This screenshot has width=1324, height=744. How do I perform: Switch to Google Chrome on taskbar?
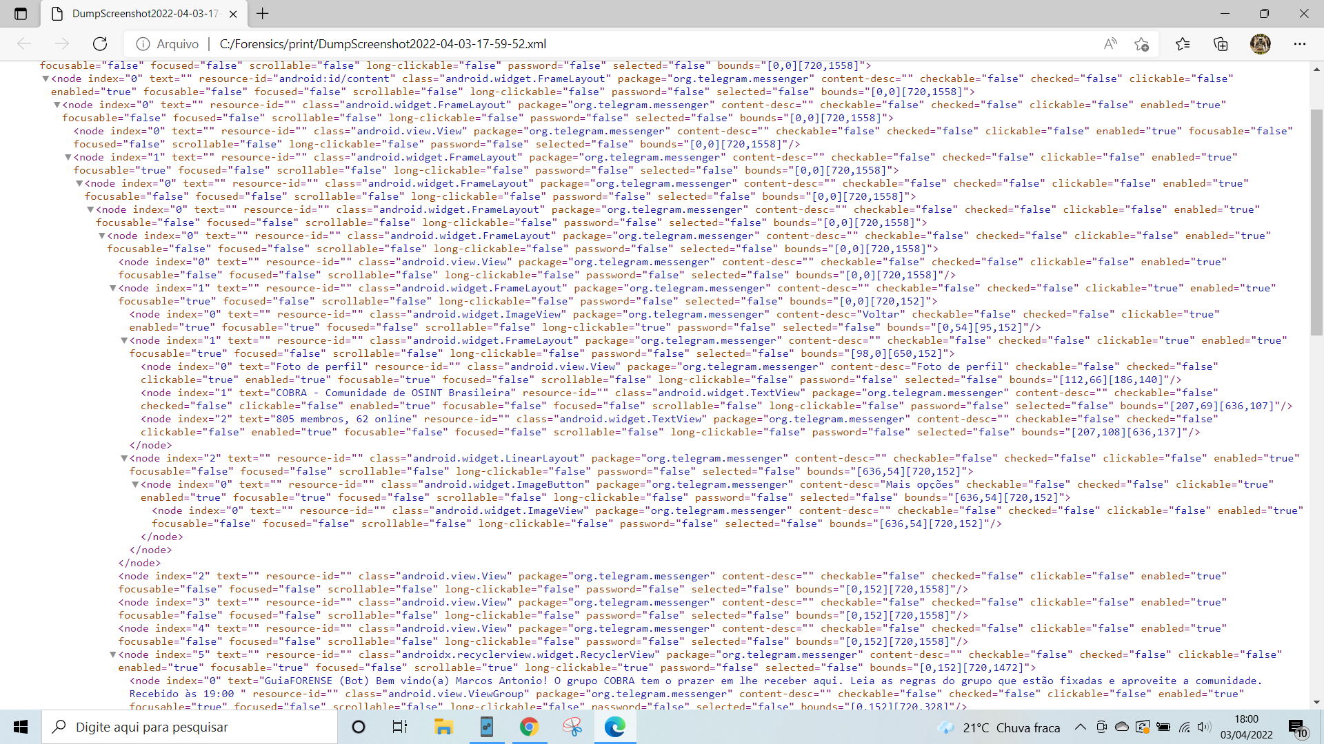(x=529, y=727)
